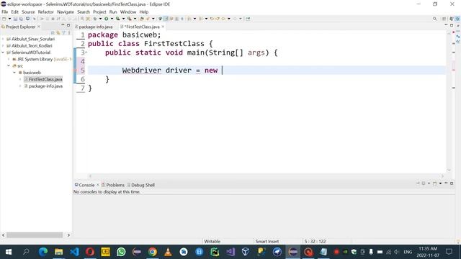Maximize the Project Explorer panel

pos(68,25)
